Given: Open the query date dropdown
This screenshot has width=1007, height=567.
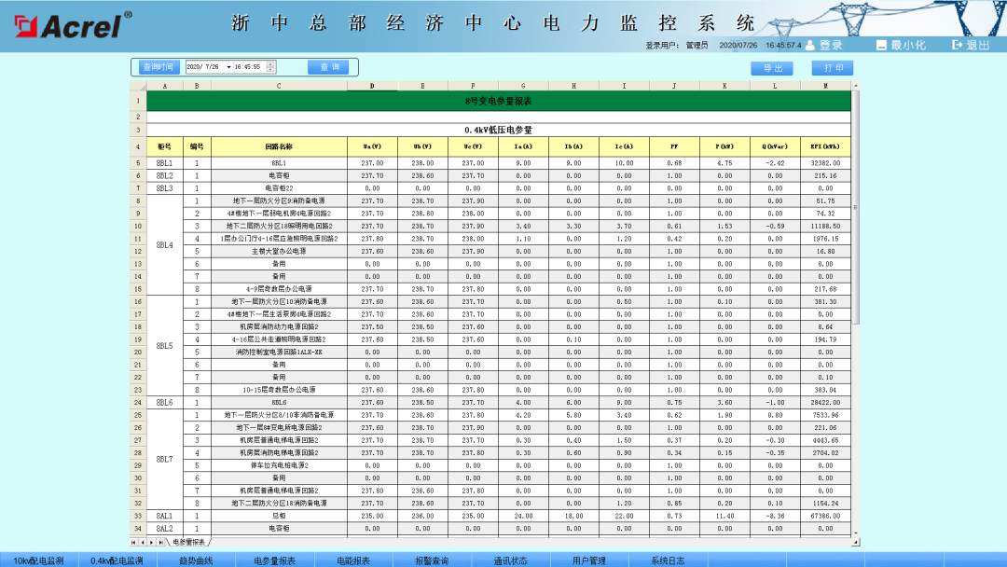Looking at the screenshot, I should click(228, 66).
